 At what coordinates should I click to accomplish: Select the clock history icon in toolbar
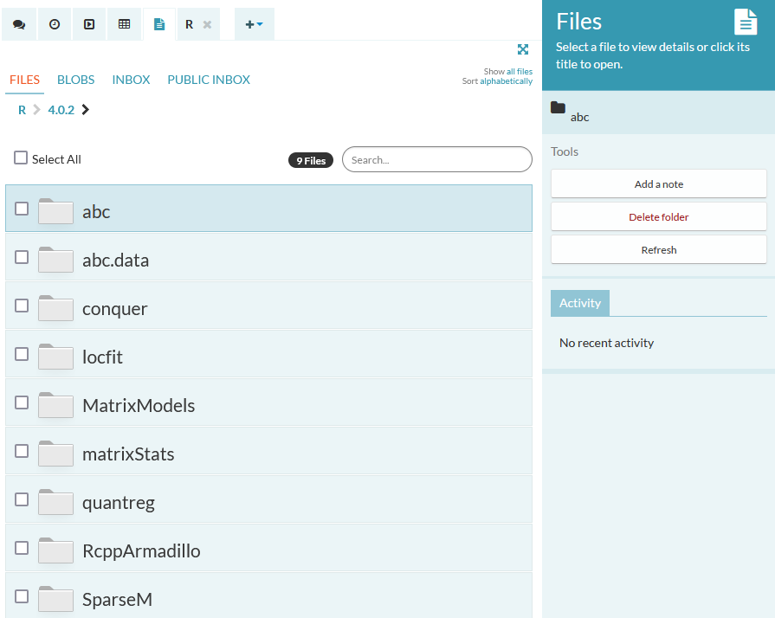(x=54, y=23)
